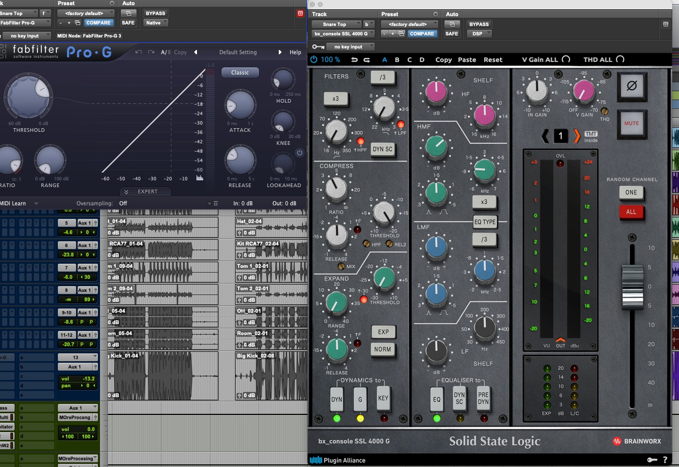The height and width of the screenshot is (467, 679).
Task: Toggle the KEY button under Dynamics to
Action: tap(383, 400)
